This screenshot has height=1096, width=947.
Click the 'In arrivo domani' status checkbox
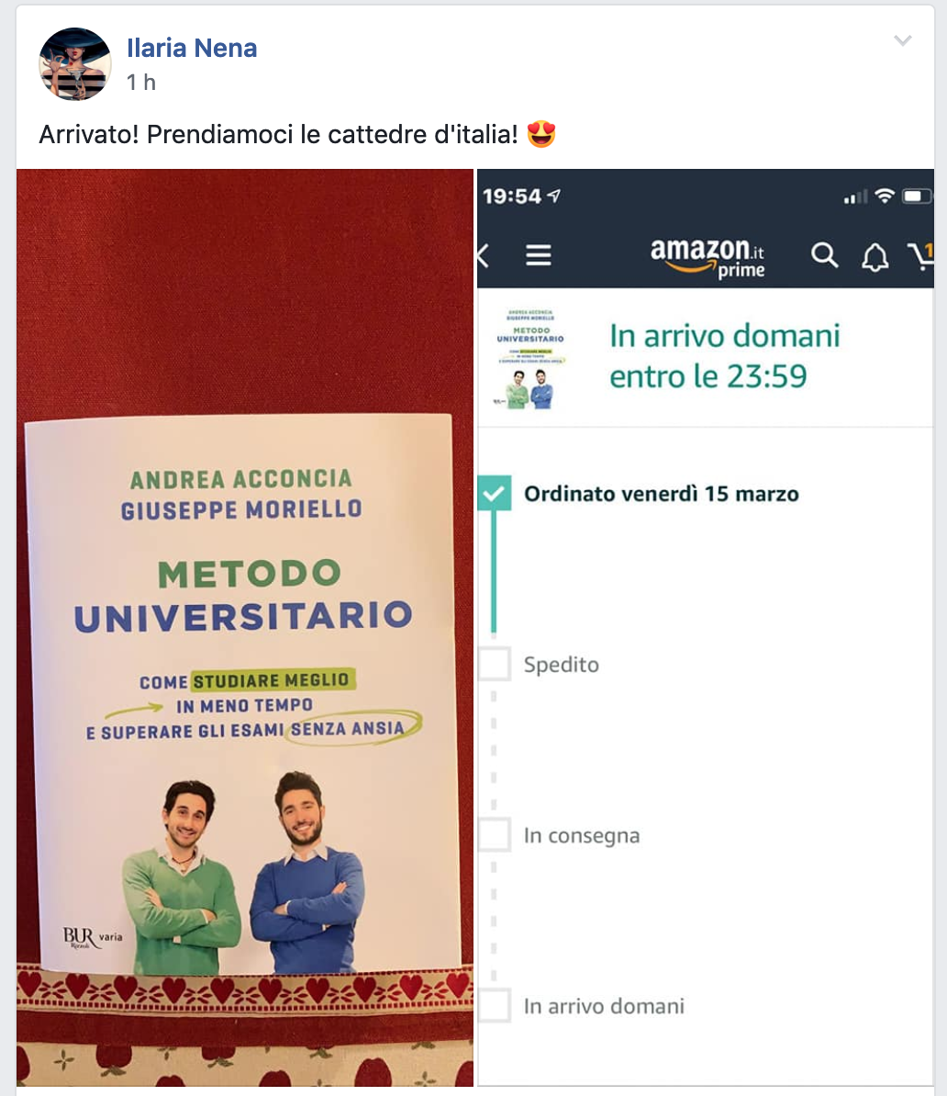tap(494, 1005)
